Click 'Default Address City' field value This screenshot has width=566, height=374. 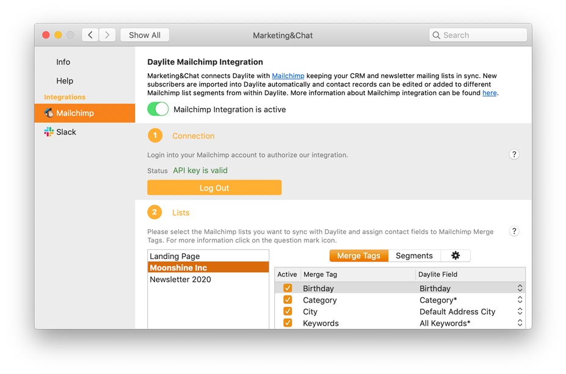point(457,311)
